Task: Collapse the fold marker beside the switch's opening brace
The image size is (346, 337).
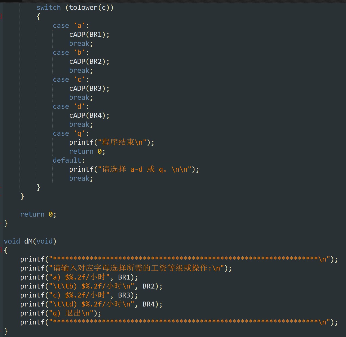Action: click(1, 17)
